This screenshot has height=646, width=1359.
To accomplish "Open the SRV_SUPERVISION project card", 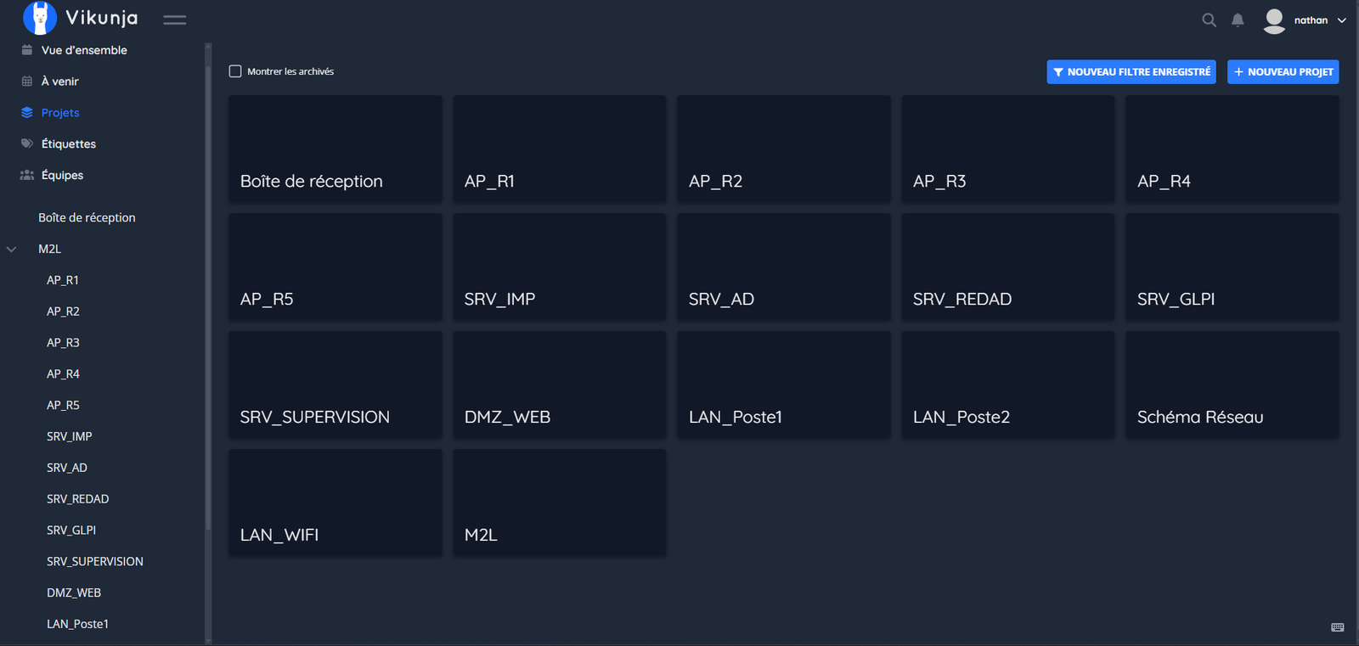I will pyautogui.click(x=335, y=385).
